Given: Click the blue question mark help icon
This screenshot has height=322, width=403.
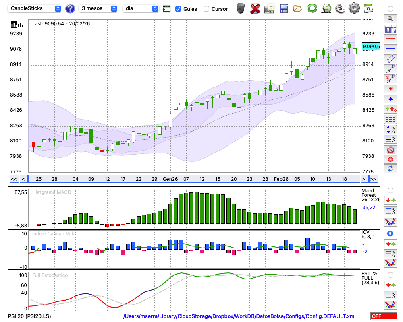Looking at the screenshot, I should (x=70, y=8).
